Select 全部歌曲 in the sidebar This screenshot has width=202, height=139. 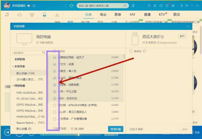(20, 59)
